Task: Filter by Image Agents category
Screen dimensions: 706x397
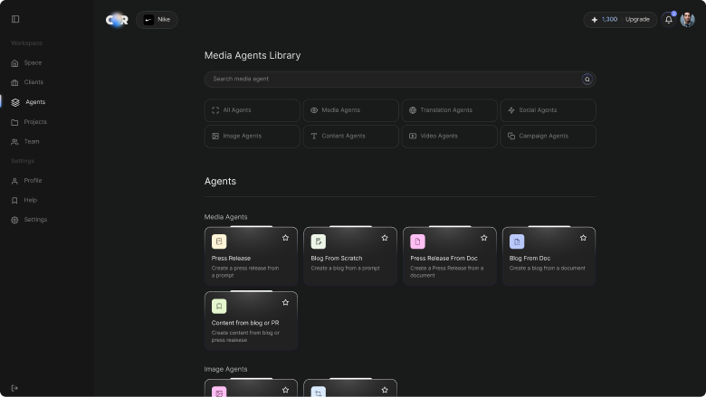Action: click(x=253, y=137)
